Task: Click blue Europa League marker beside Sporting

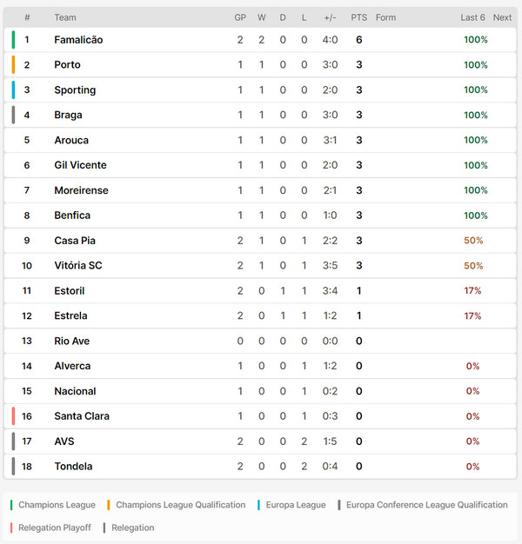Action: [13, 90]
